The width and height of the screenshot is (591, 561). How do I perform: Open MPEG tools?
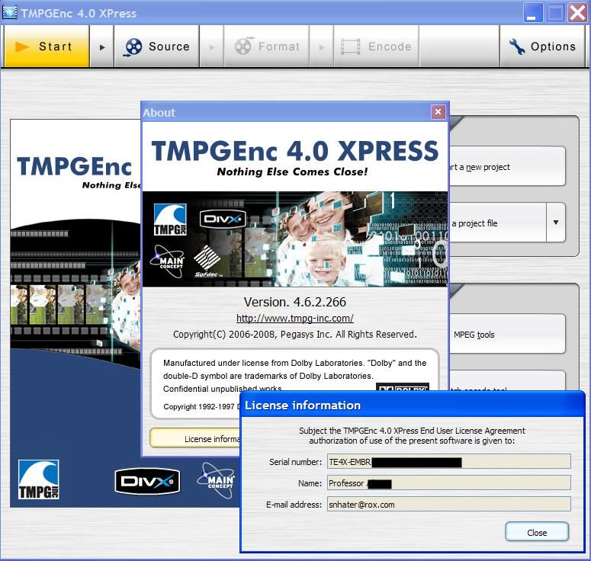(x=507, y=334)
